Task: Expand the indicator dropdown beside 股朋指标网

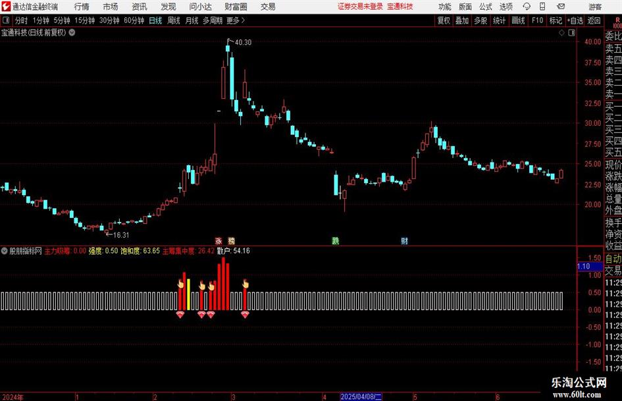Action: click(x=5, y=251)
